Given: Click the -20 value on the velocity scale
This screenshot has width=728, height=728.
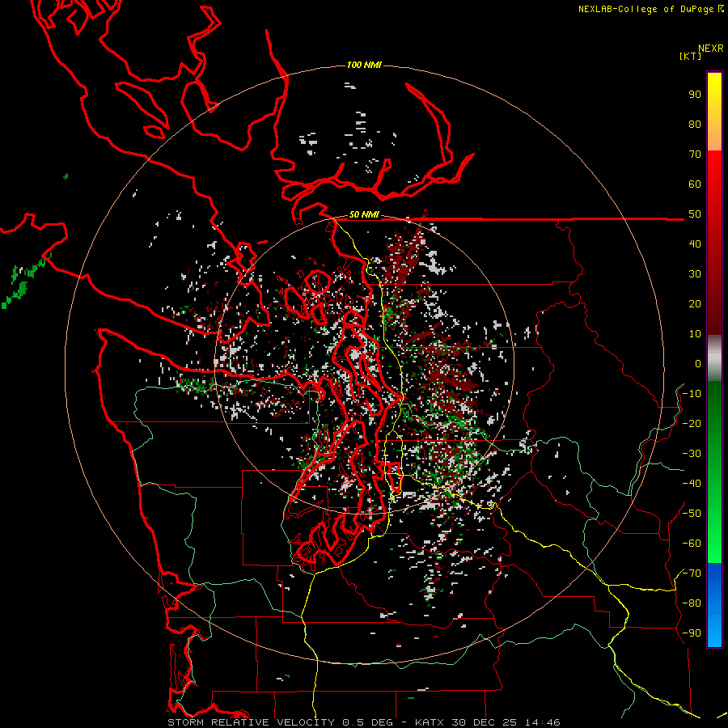Looking at the screenshot, I should tap(692, 423).
